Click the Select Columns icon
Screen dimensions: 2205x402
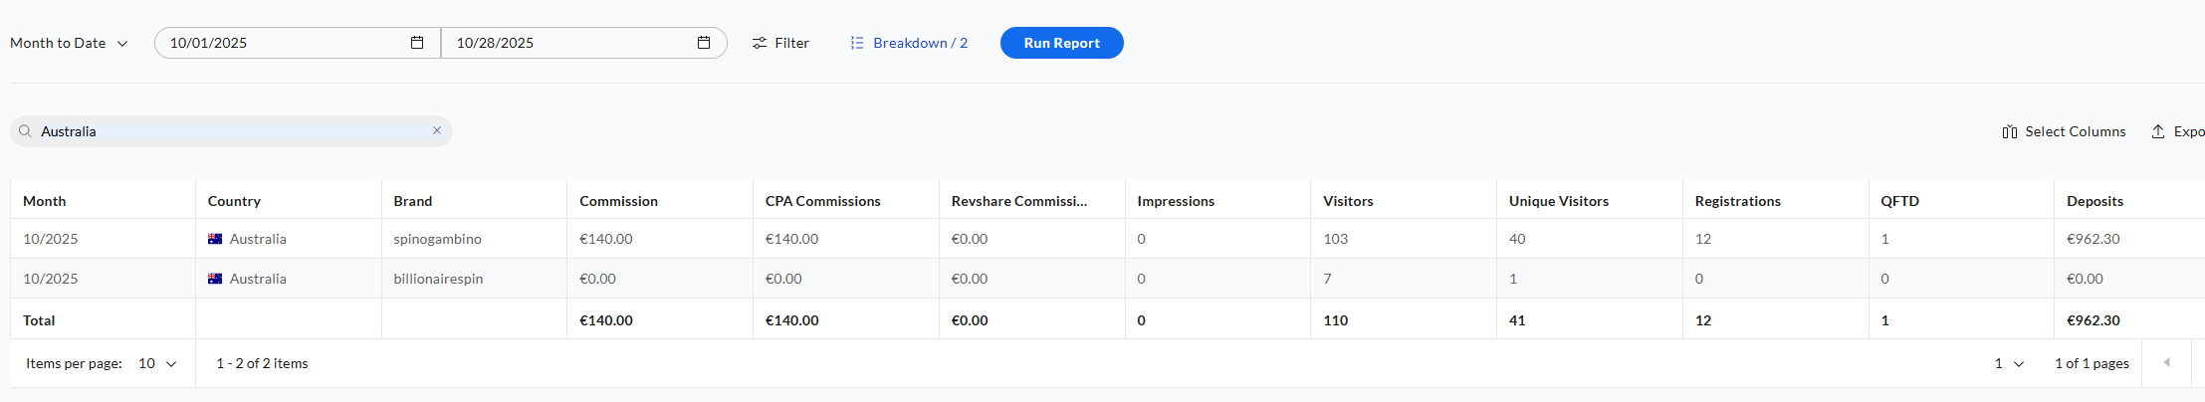pyautogui.click(x=2010, y=131)
